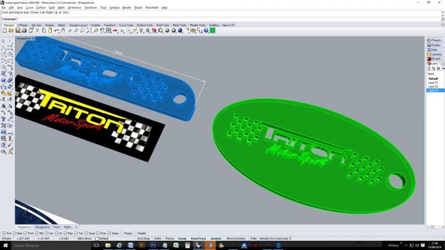Open the Display panel tab

tap(434, 45)
